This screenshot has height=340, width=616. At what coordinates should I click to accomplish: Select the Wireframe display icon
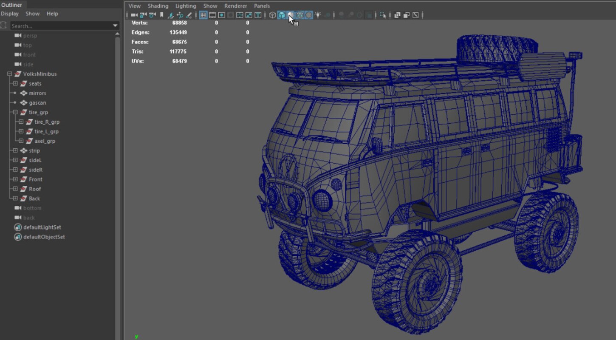[x=272, y=15]
